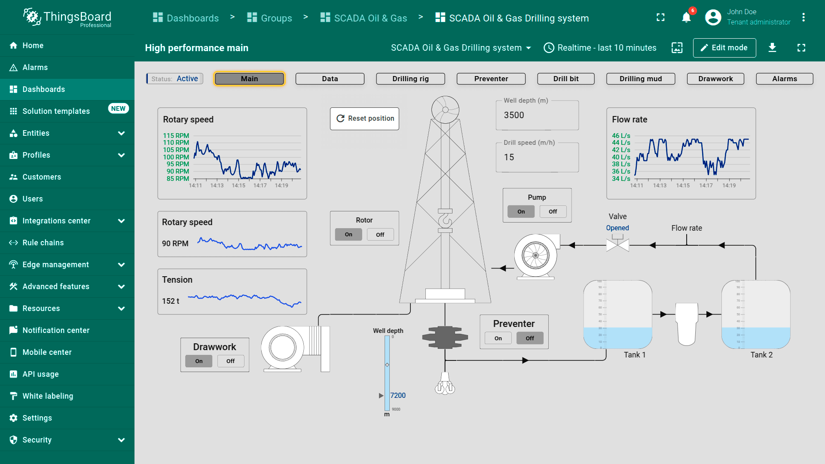This screenshot has width=825, height=464.
Task: Click the John Doe profile avatar
Action: [713, 18]
